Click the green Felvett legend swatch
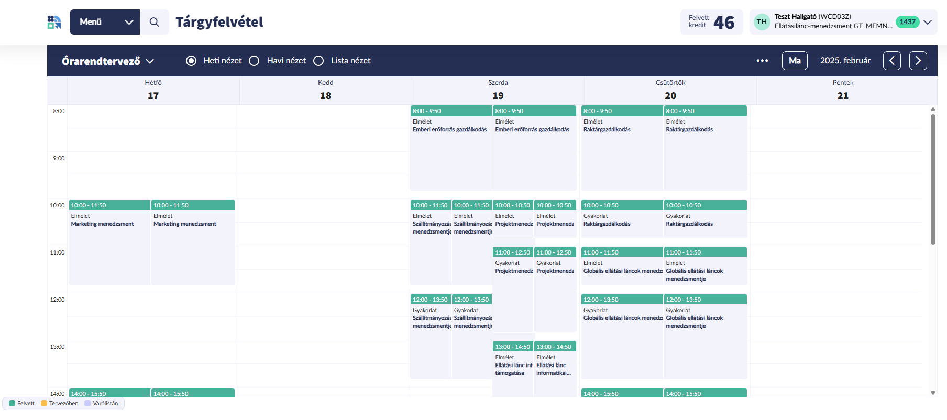Screen dimensions: 947x420 coord(12,403)
